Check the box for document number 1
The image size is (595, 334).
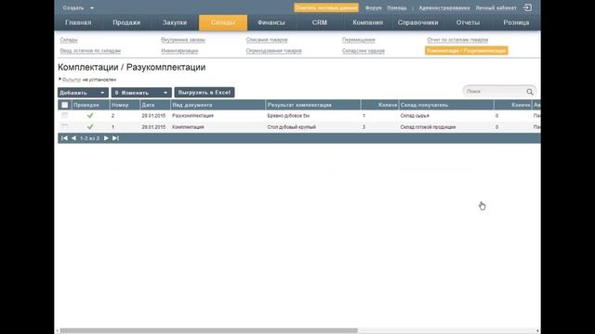[x=64, y=127]
